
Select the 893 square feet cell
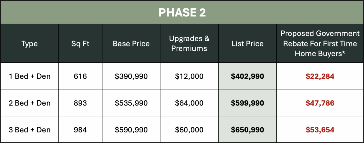pos(80,103)
